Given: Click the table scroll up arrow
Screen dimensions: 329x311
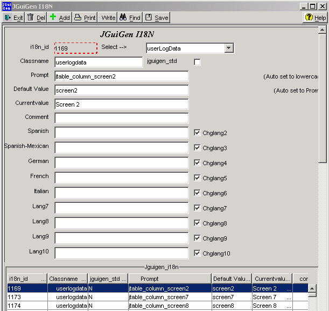Looking at the screenshot, I should coord(312,288).
